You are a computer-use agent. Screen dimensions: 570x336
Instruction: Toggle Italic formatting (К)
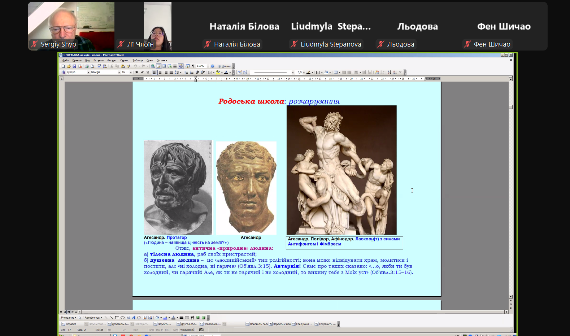coord(142,72)
